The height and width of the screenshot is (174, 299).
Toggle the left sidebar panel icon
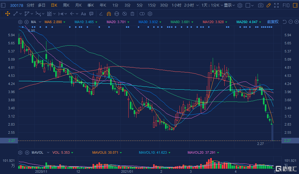4,5
